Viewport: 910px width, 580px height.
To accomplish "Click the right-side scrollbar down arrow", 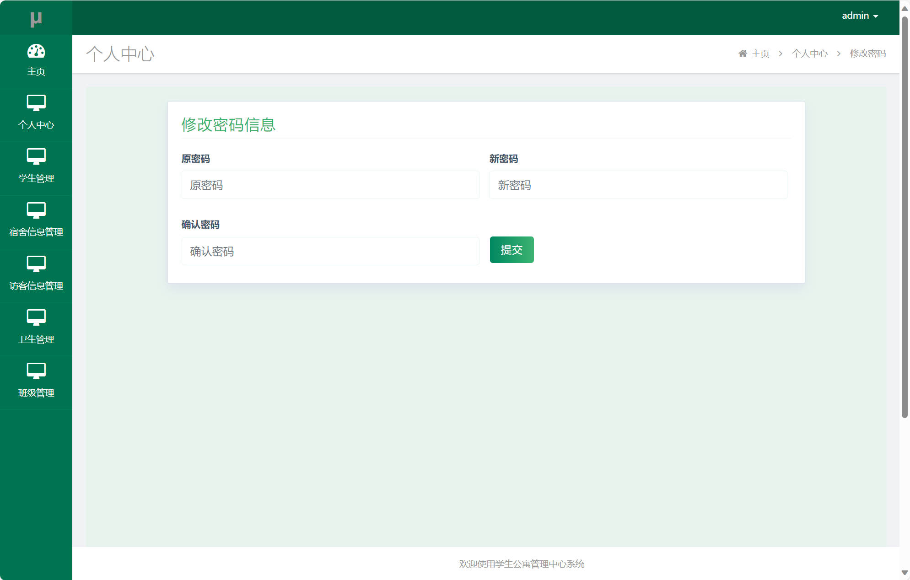I will [905, 573].
